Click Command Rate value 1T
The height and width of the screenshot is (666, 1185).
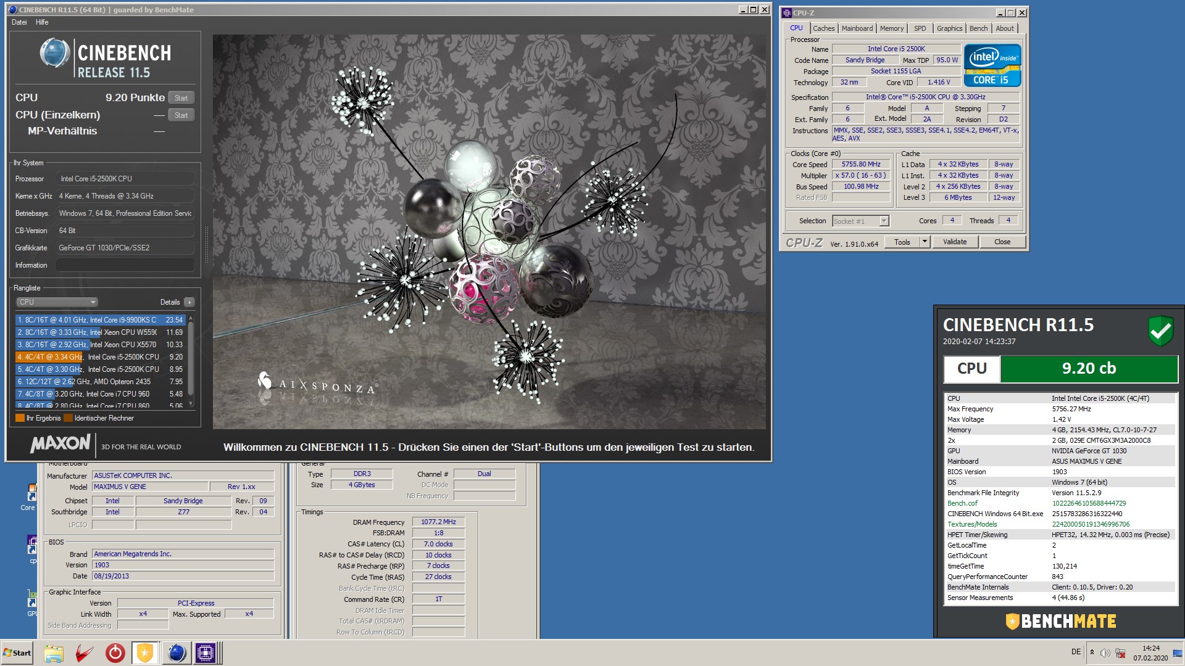pos(438,599)
